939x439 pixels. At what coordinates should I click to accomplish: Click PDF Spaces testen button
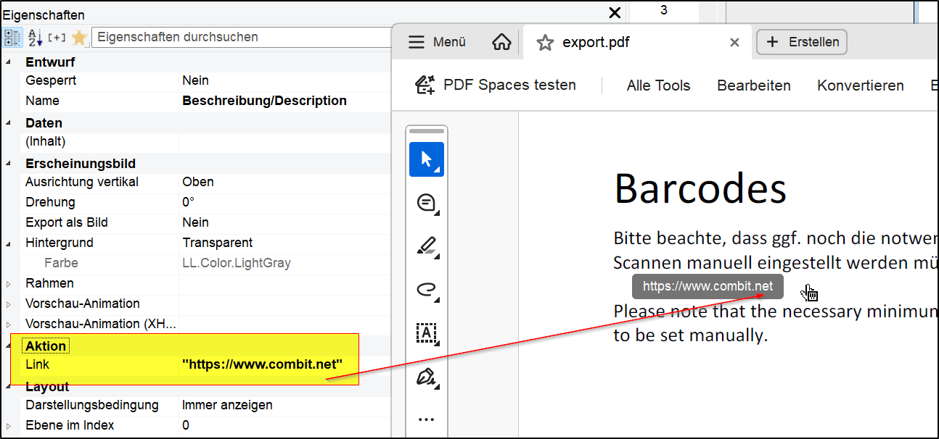[496, 85]
